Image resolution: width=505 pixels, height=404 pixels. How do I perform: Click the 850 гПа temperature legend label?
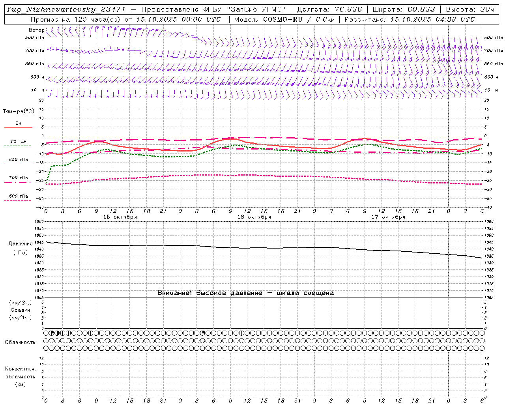[19, 160]
